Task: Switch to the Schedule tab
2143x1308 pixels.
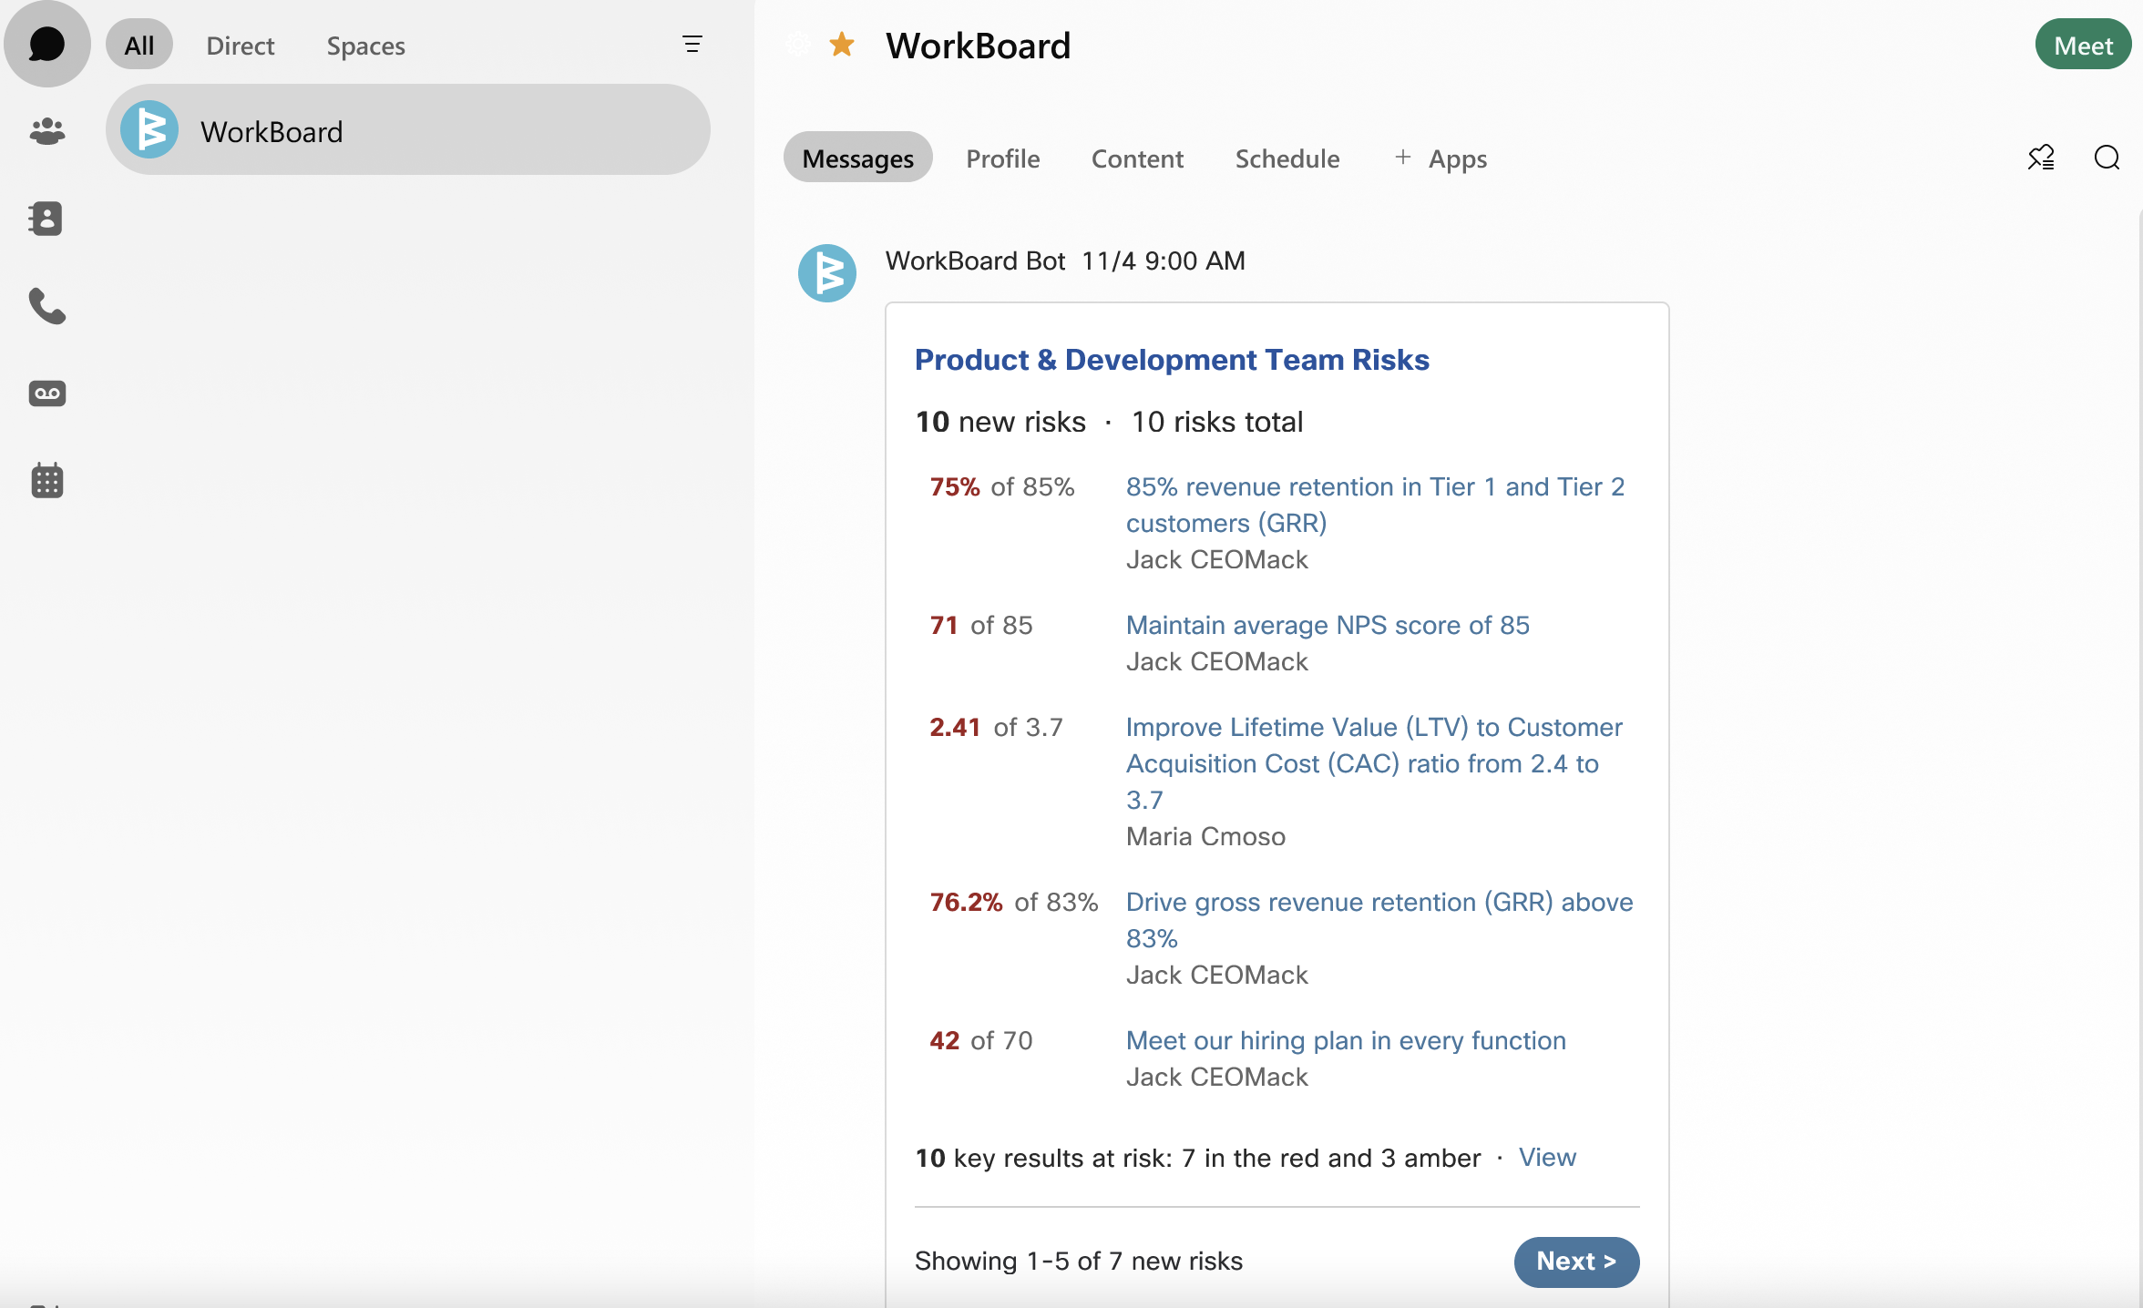Action: (1287, 158)
